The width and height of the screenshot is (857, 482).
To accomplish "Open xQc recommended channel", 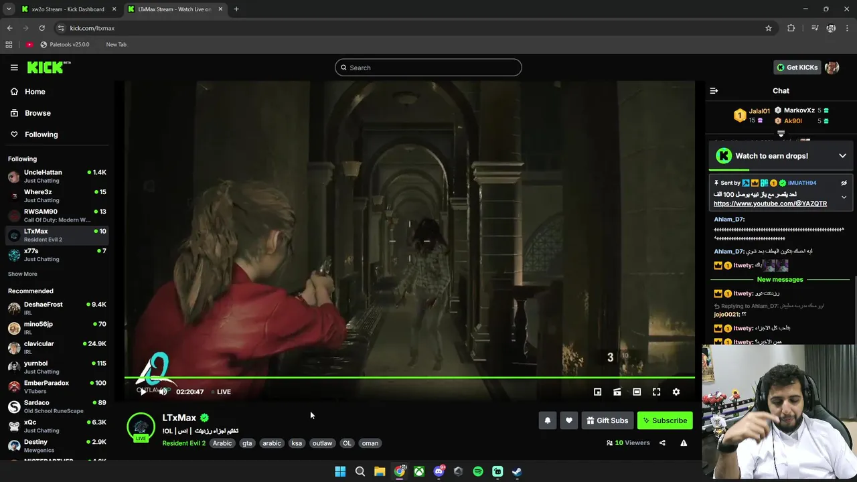I will (x=56, y=426).
